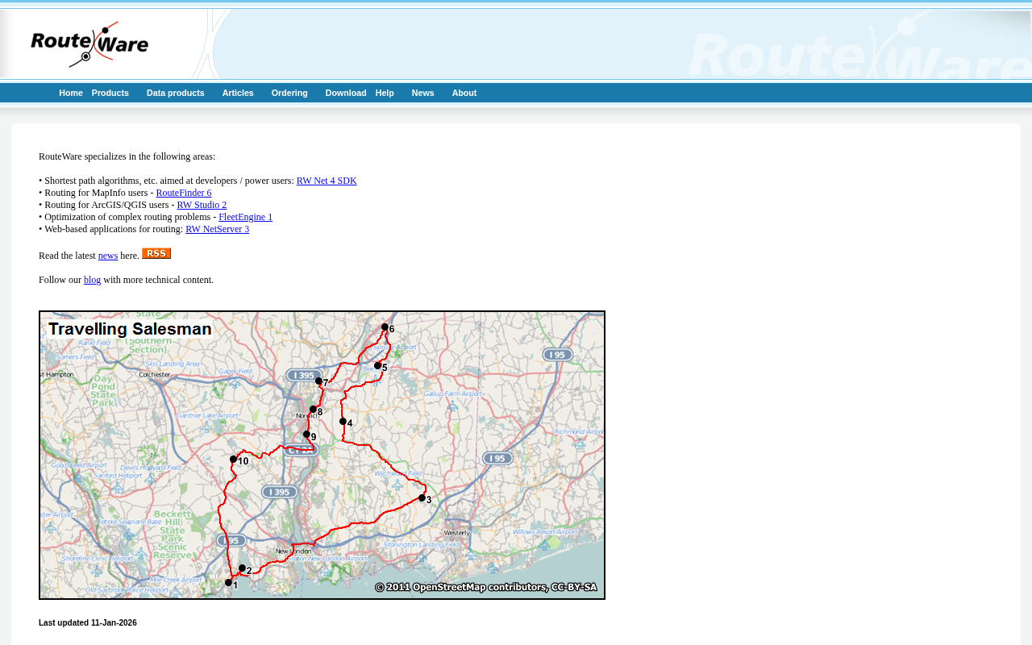Open the News menu item
The width and height of the screenshot is (1032, 645).
(423, 93)
